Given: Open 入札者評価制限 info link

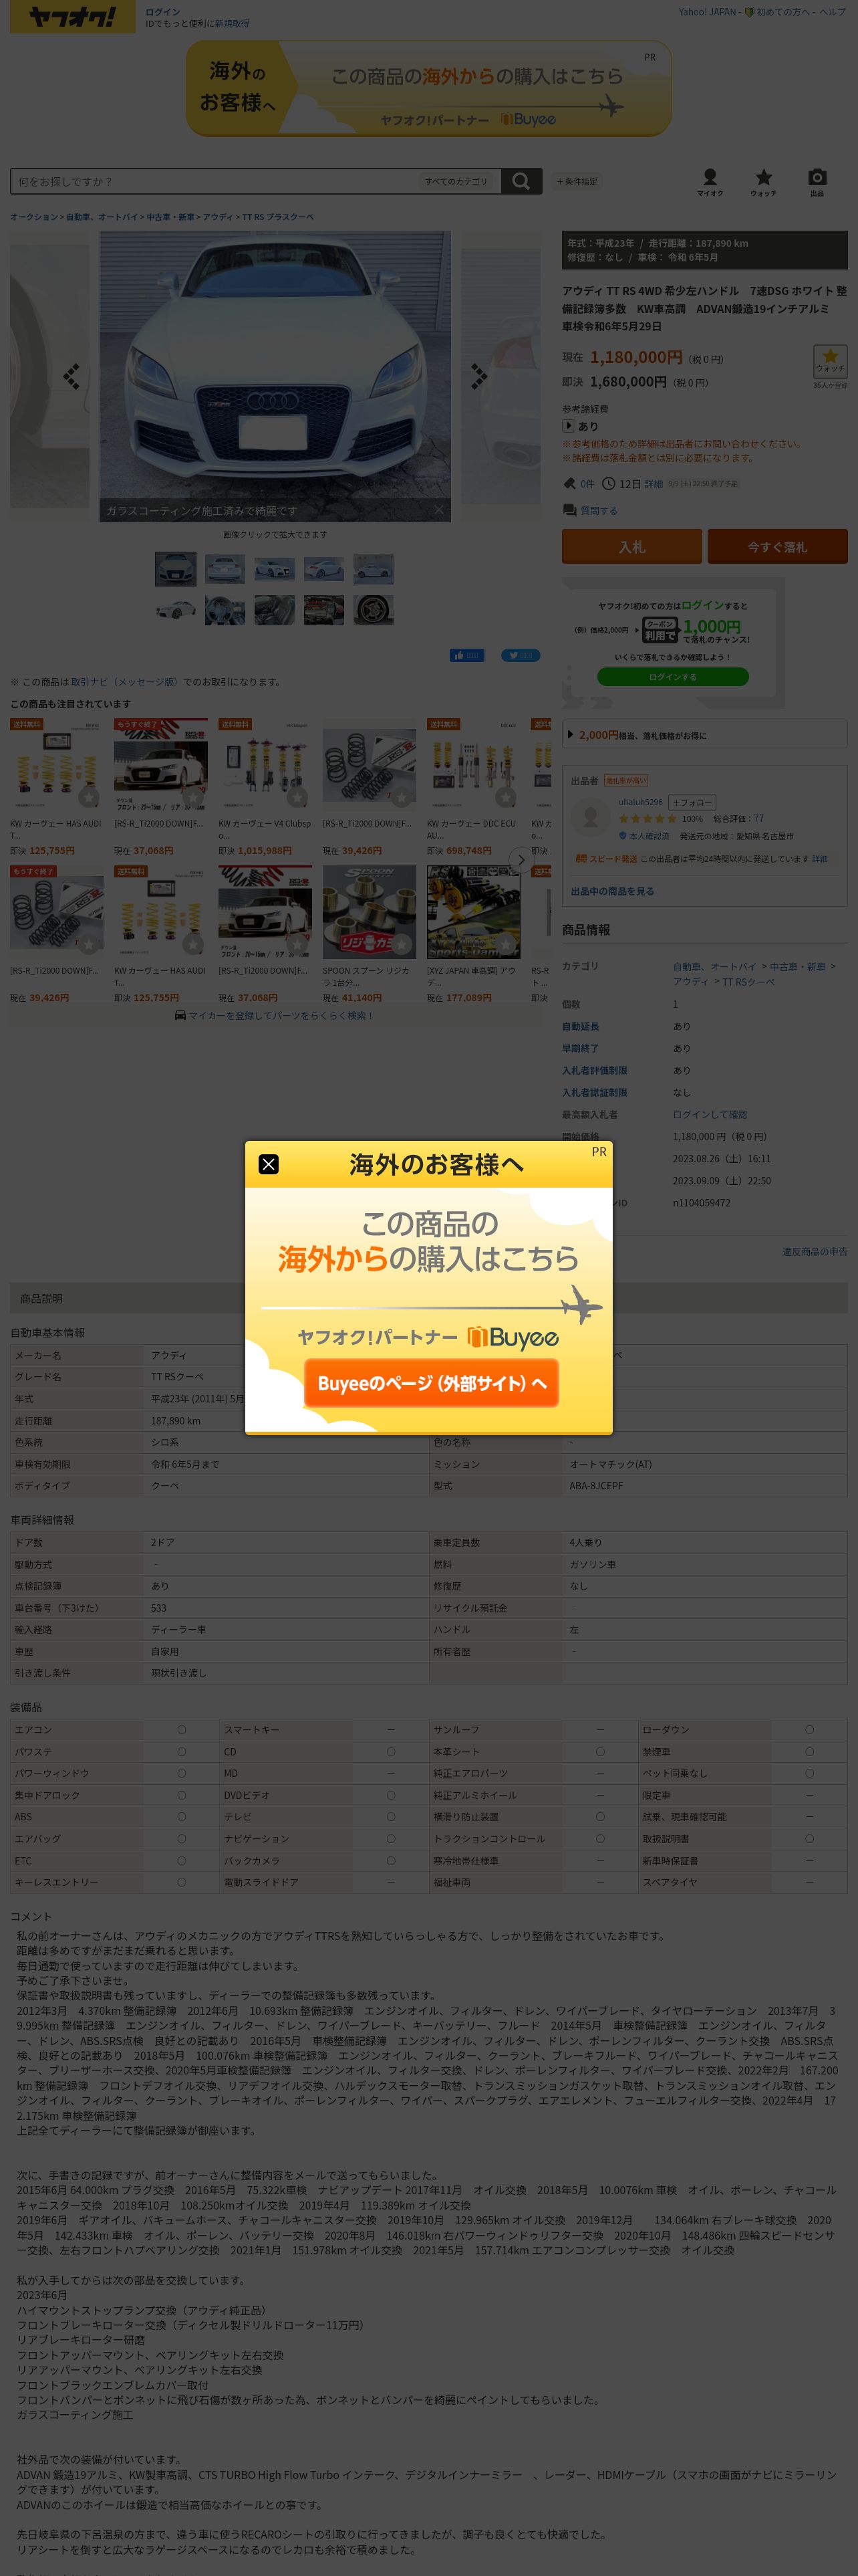Looking at the screenshot, I should click(x=594, y=1070).
